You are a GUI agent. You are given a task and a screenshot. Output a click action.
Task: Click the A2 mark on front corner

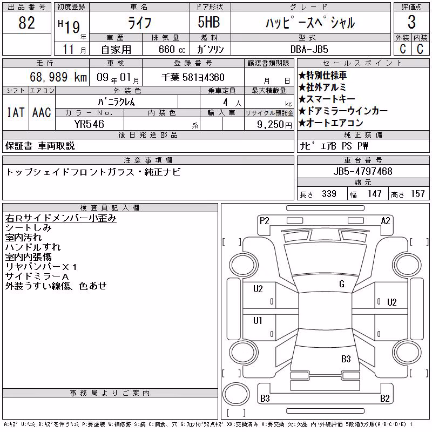coord(386,221)
